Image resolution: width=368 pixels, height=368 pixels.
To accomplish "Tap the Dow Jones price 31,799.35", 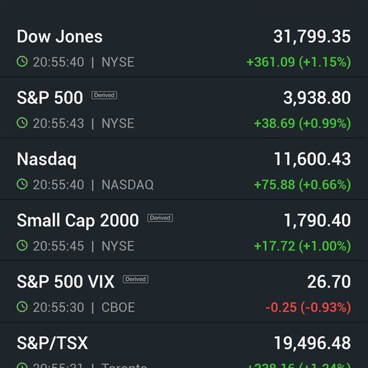I will [312, 37].
